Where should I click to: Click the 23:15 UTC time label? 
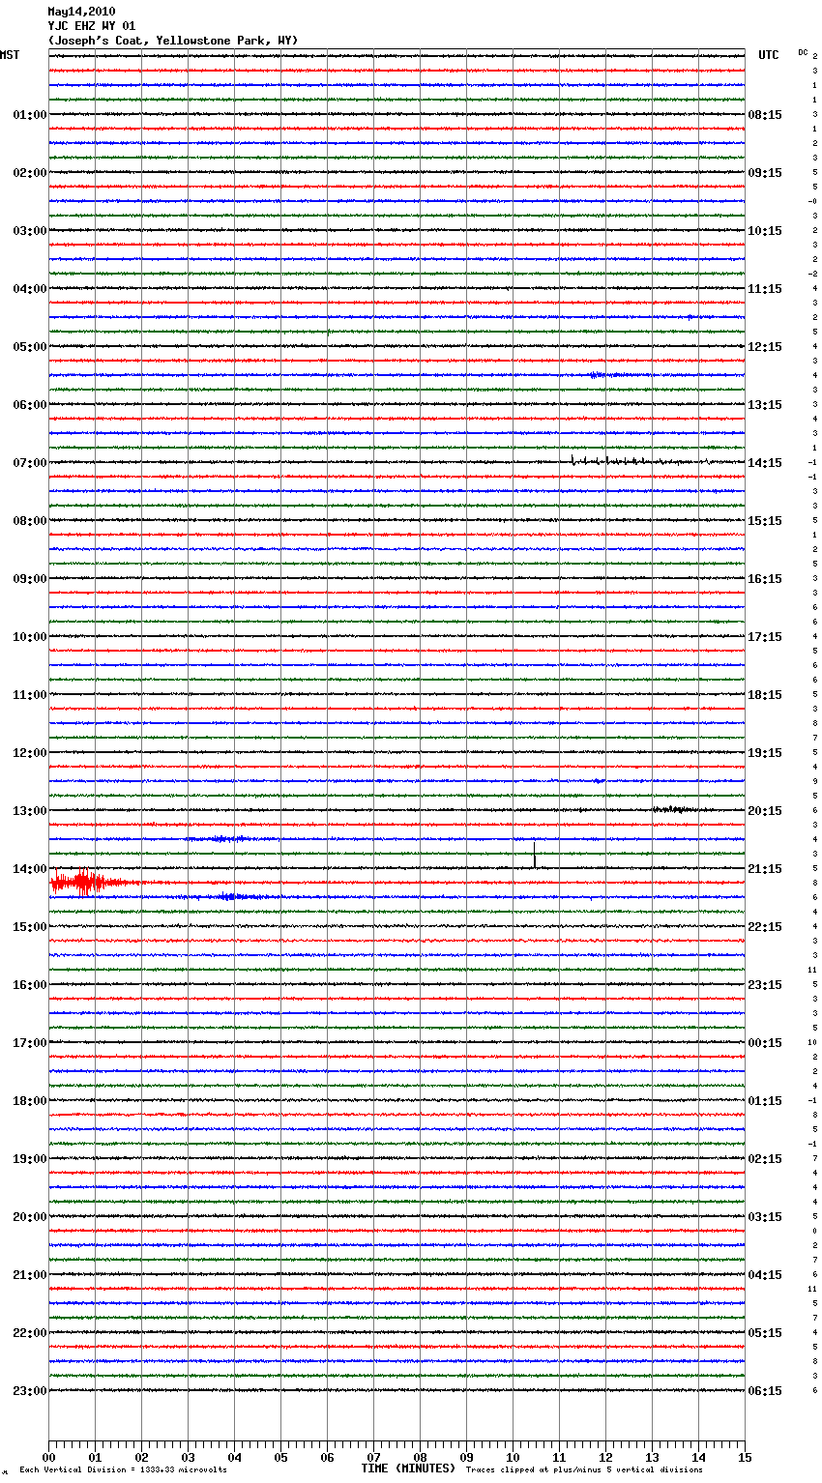tap(765, 985)
